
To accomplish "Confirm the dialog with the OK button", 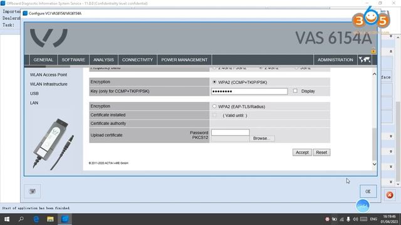I will coord(368,191).
